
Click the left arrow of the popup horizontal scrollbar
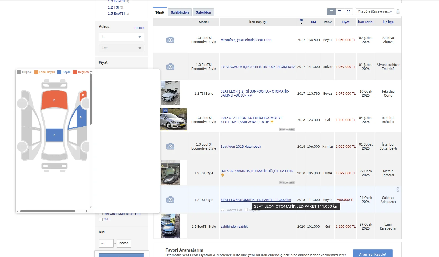point(18,211)
